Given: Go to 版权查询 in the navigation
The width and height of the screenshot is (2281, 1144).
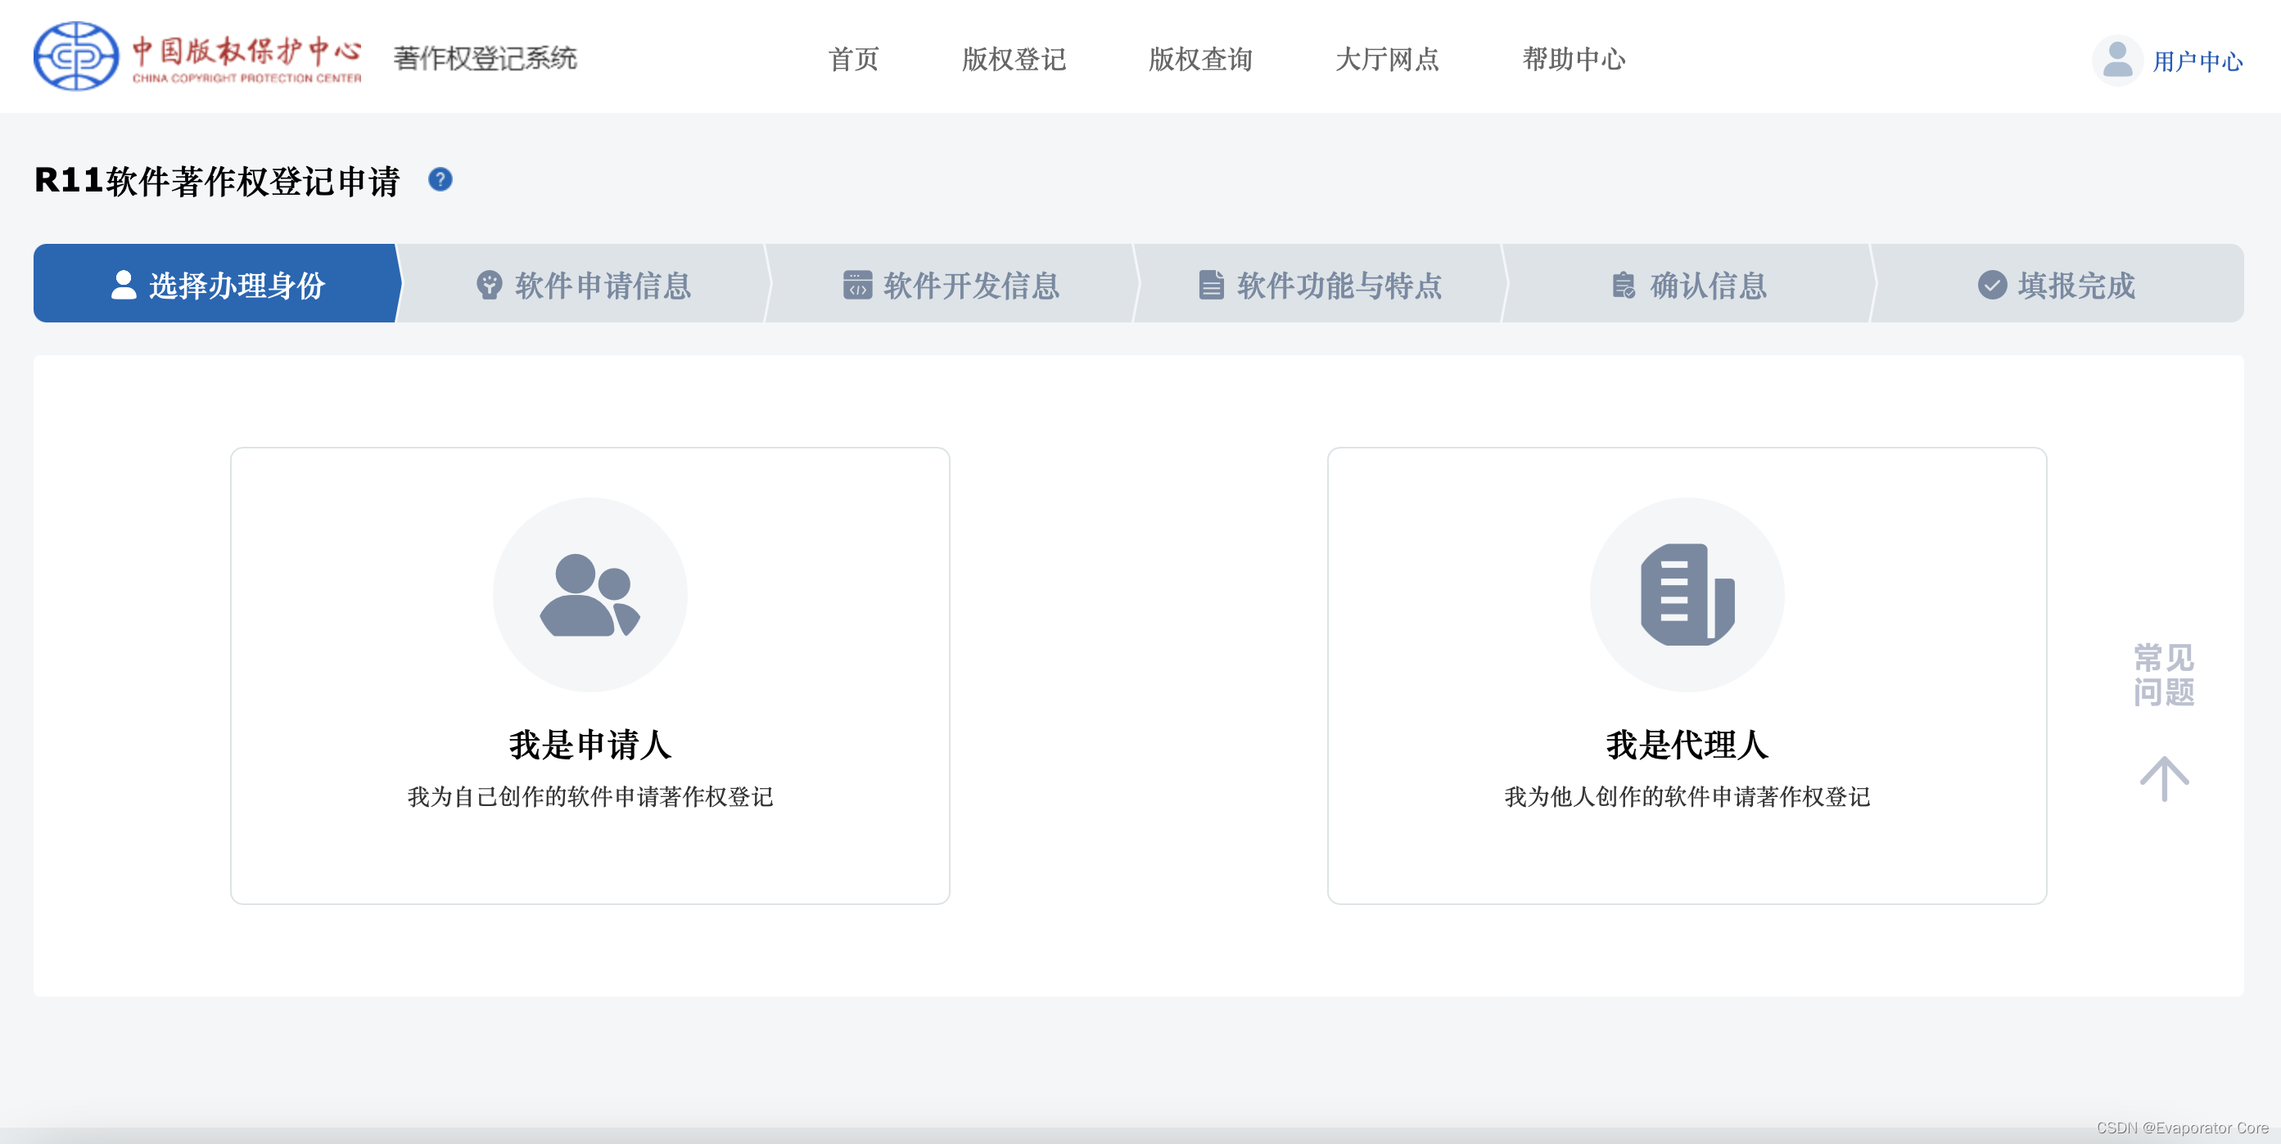Looking at the screenshot, I should [1199, 59].
